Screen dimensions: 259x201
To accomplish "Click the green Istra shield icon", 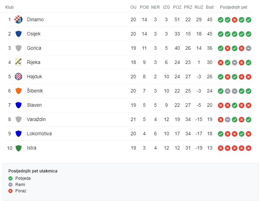I will pos(18,148).
